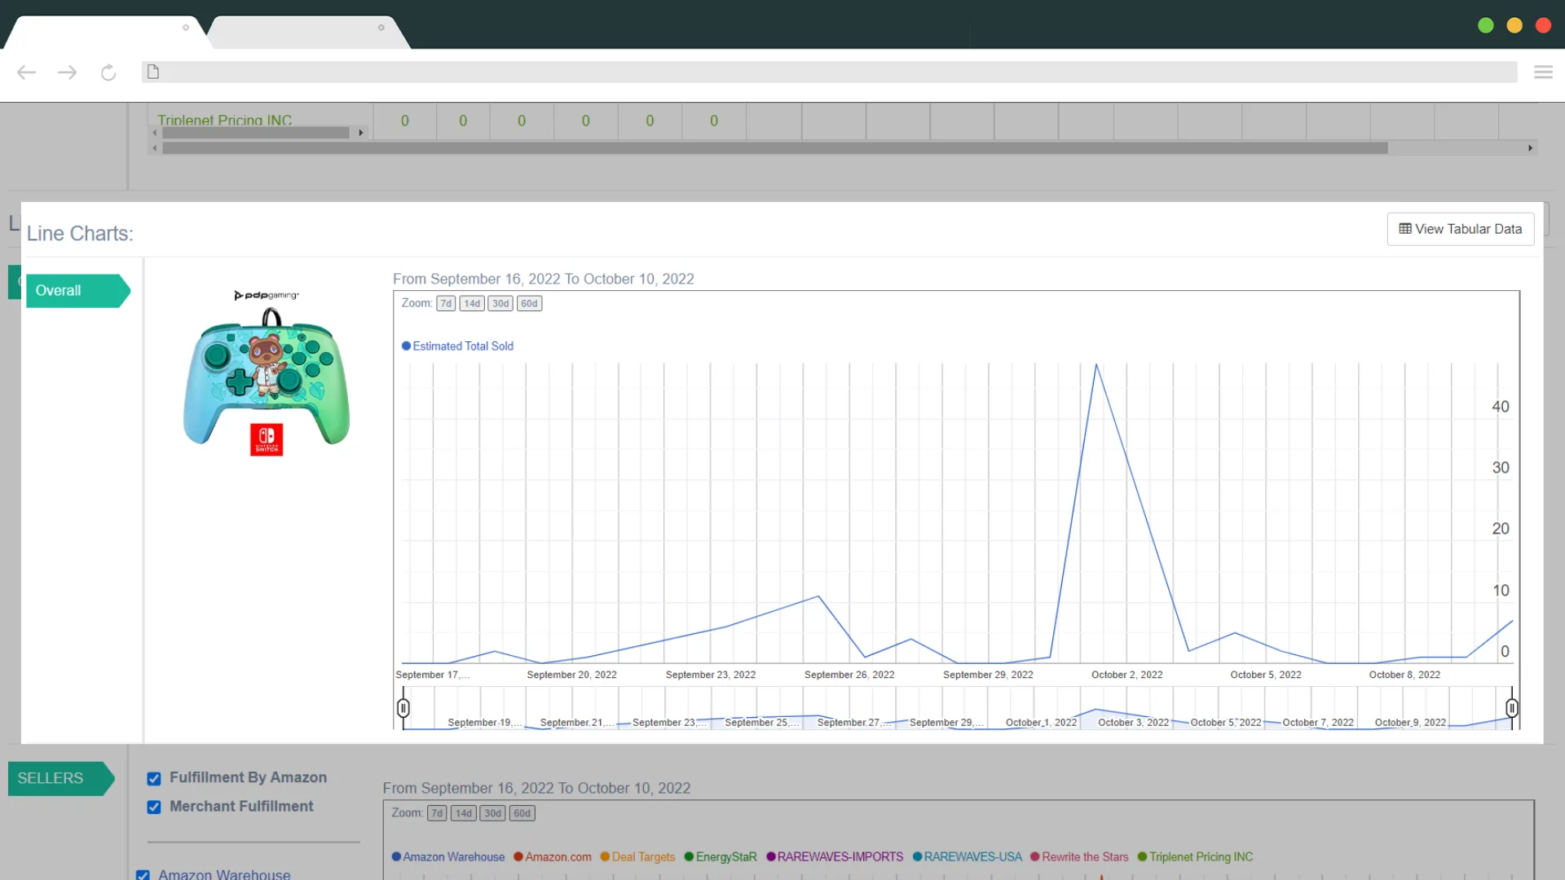
Task: Click the right arrow of the seller-name column scrollbar
Action: pos(361,133)
